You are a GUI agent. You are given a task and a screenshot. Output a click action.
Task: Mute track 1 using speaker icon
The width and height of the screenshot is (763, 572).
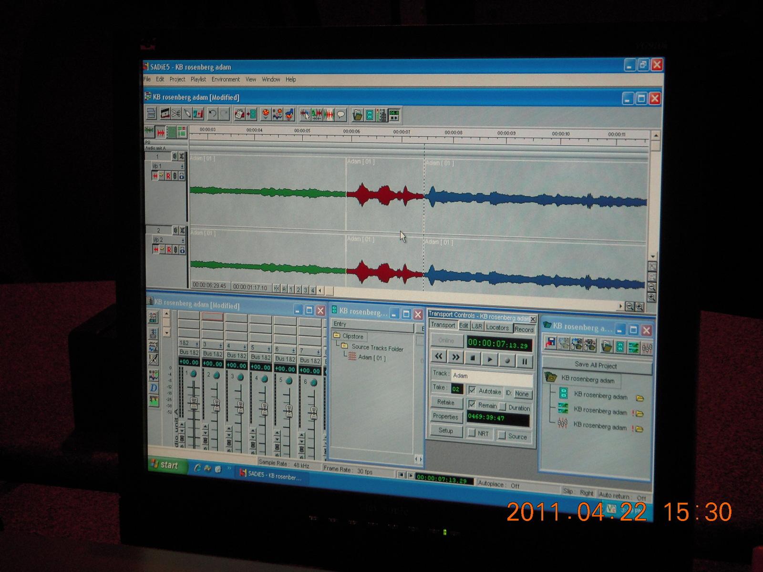pos(175,156)
